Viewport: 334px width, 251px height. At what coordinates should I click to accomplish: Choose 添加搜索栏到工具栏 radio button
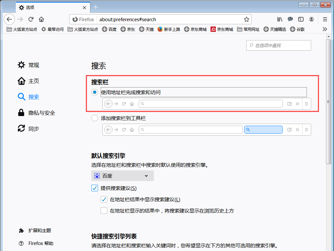(94, 118)
